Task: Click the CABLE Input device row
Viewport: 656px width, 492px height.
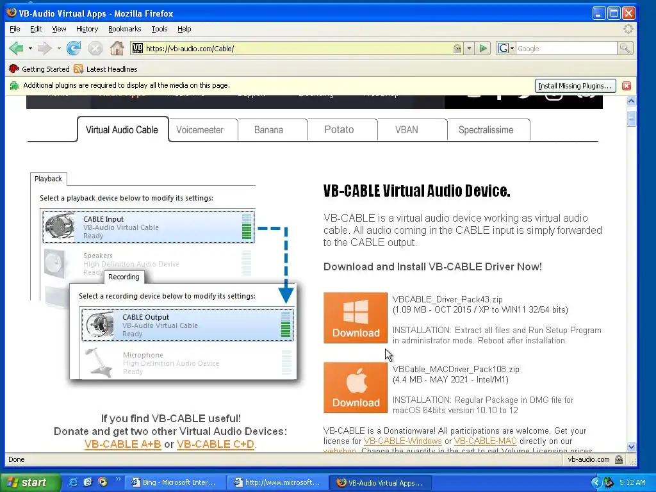Action: click(x=149, y=227)
